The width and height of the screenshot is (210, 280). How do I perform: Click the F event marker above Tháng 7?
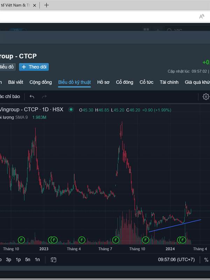(115, 240)
